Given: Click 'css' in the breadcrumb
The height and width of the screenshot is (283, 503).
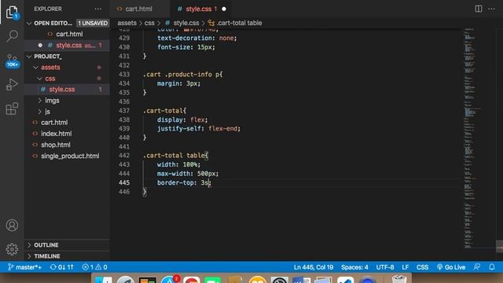Looking at the screenshot, I should coord(149,23).
